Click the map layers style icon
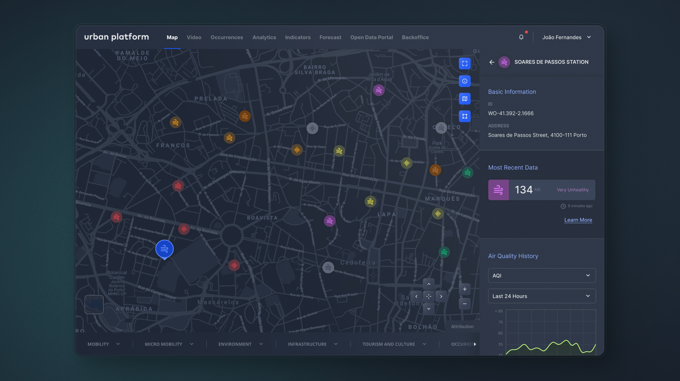This screenshot has height=381, width=680. (465, 99)
